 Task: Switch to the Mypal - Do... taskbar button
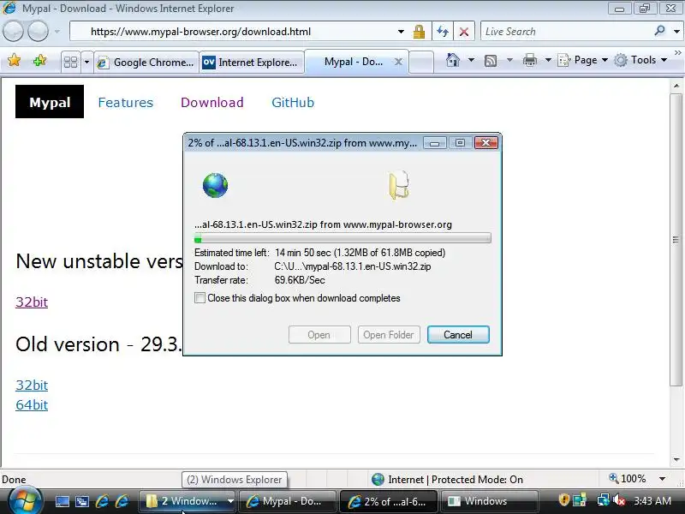(288, 501)
